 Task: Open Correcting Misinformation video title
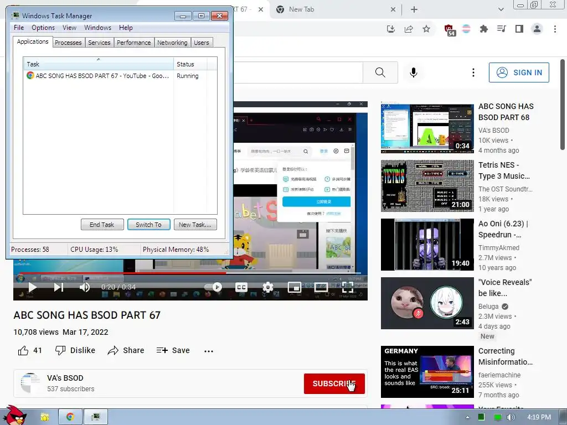click(x=505, y=356)
